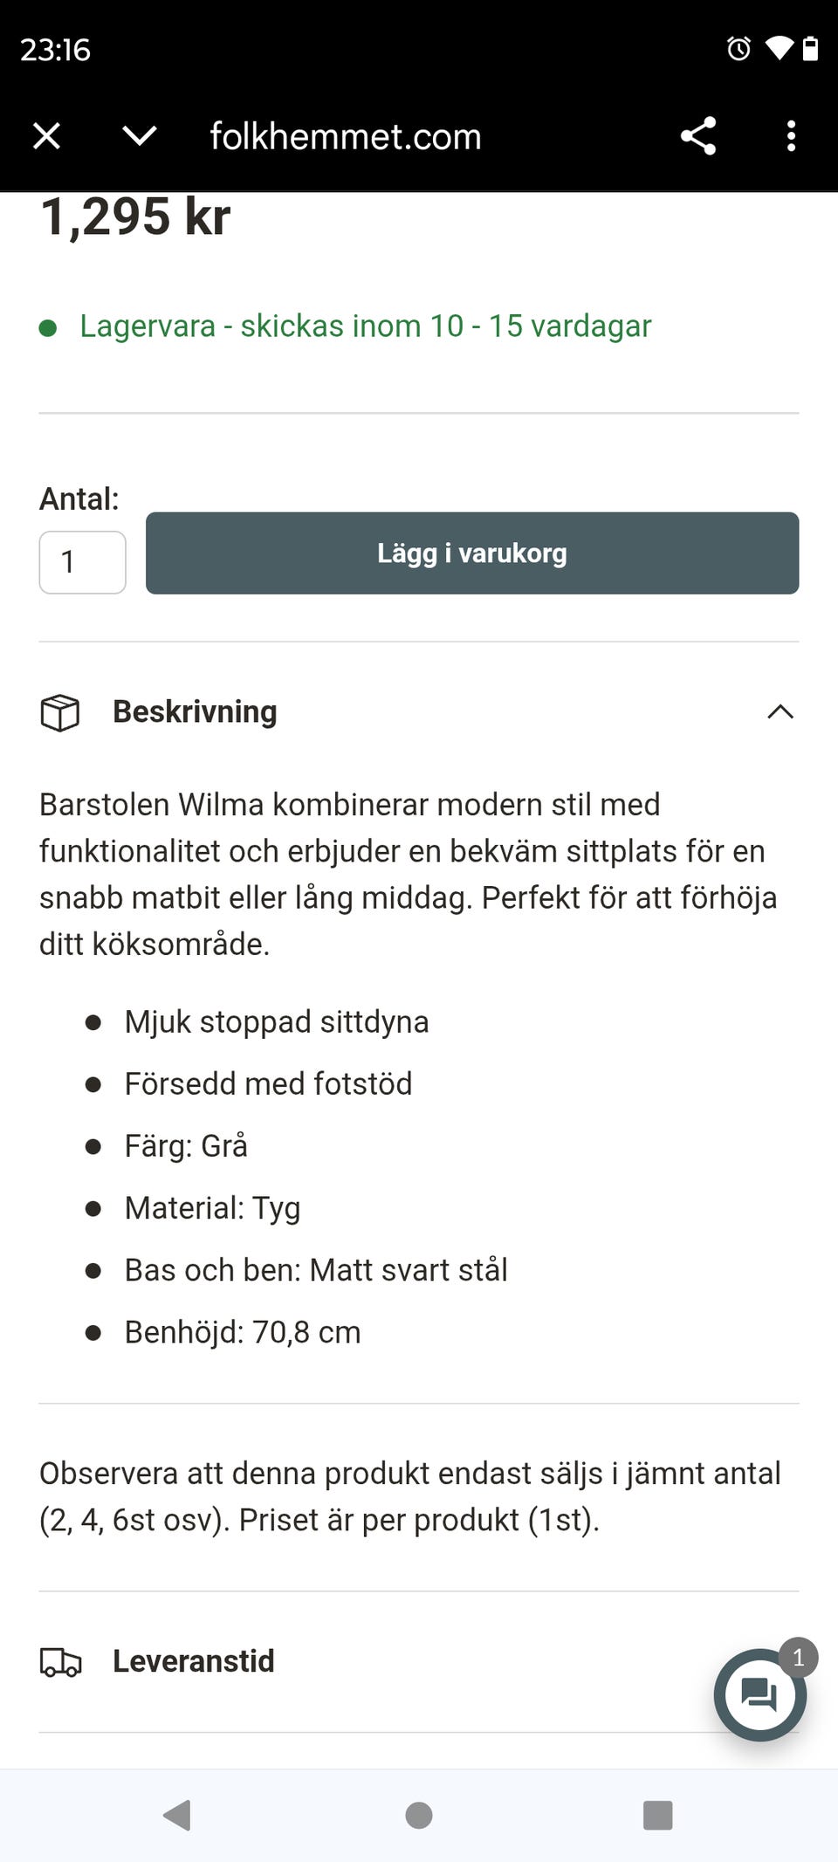Tap the Beskrivning box icon
Screen dimensions: 838x1862
tap(60, 712)
